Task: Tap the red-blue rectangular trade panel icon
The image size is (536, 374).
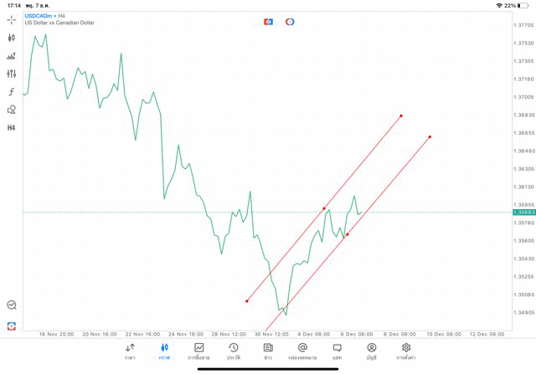Action: pyautogui.click(x=268, y=22)
